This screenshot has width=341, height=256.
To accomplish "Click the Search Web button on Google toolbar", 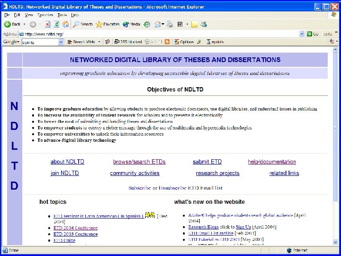I will pyautogui.click(x=81, y=42).
